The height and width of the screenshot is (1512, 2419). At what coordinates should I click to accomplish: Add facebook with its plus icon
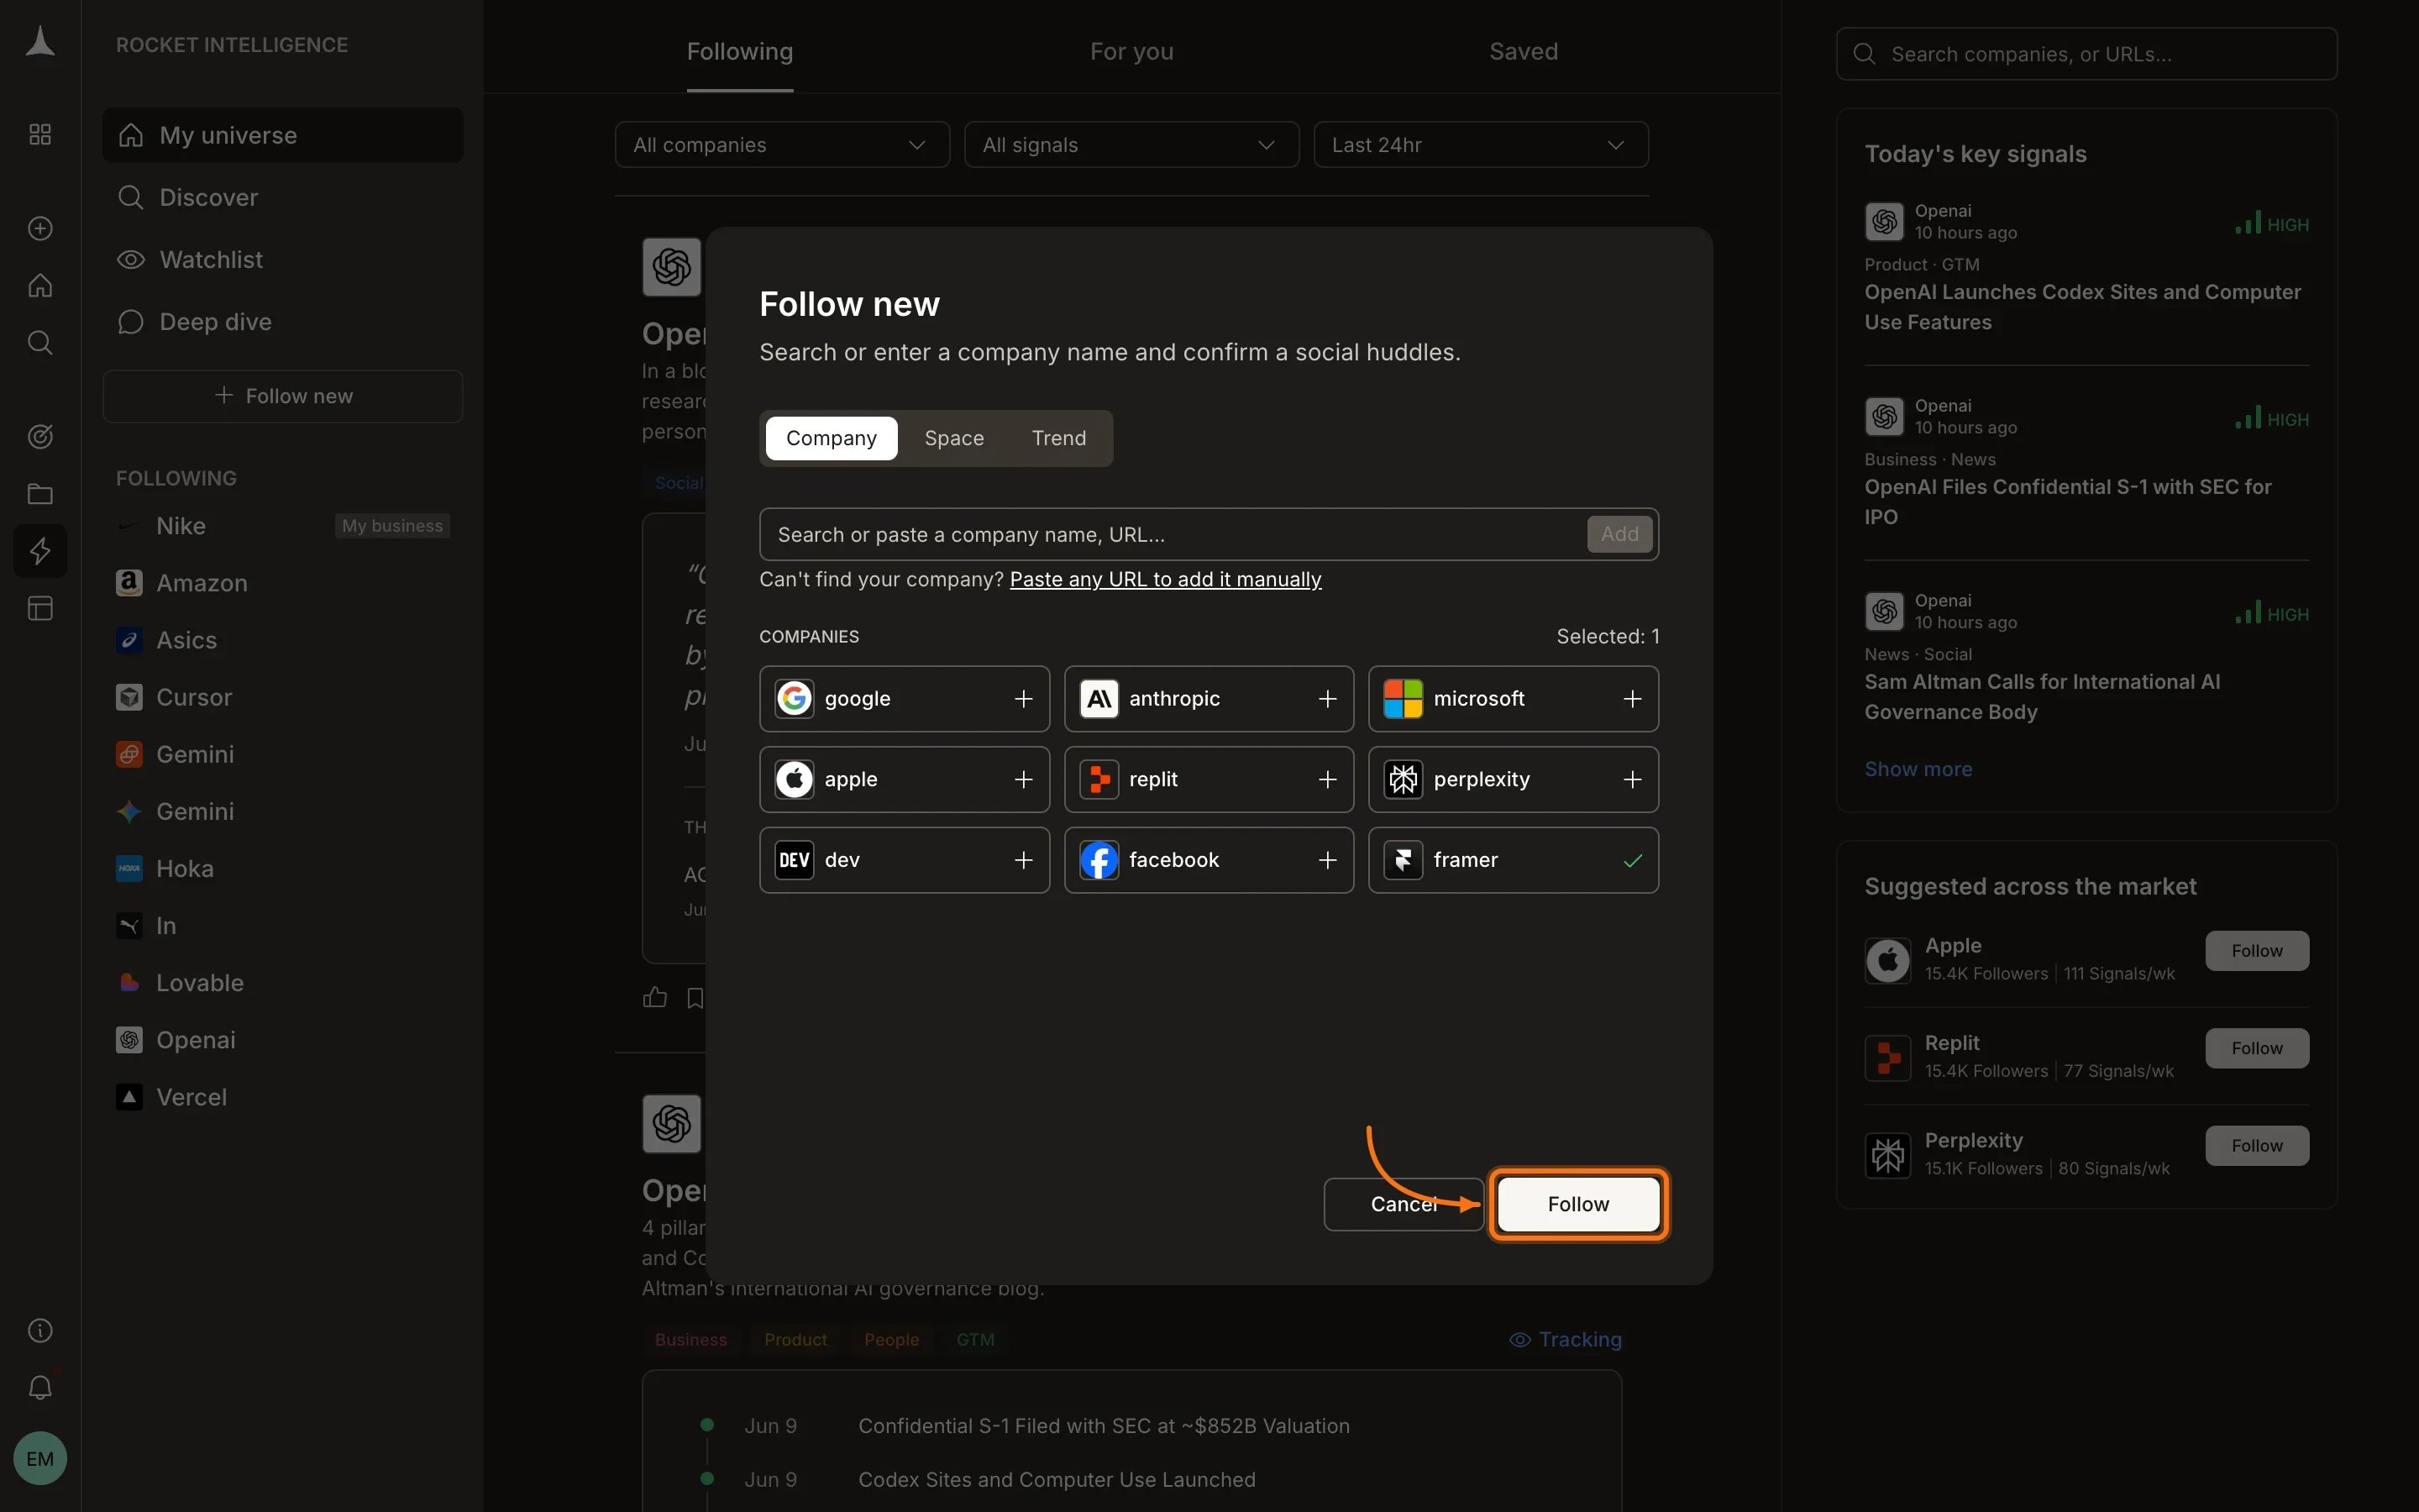click(1327, 860)
